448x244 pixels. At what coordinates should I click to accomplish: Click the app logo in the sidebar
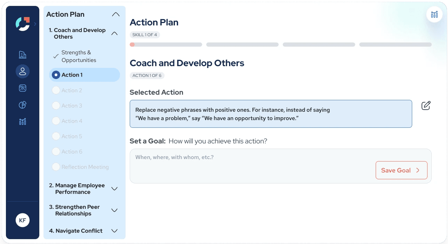(x=23, y=24)
